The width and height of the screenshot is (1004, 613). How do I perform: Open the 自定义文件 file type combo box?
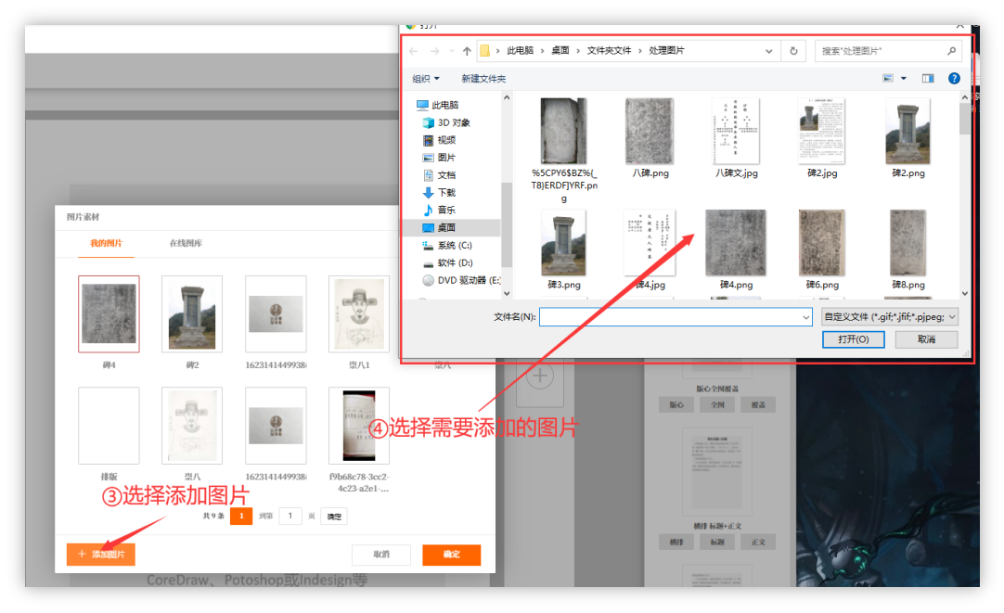coord(889,317)
